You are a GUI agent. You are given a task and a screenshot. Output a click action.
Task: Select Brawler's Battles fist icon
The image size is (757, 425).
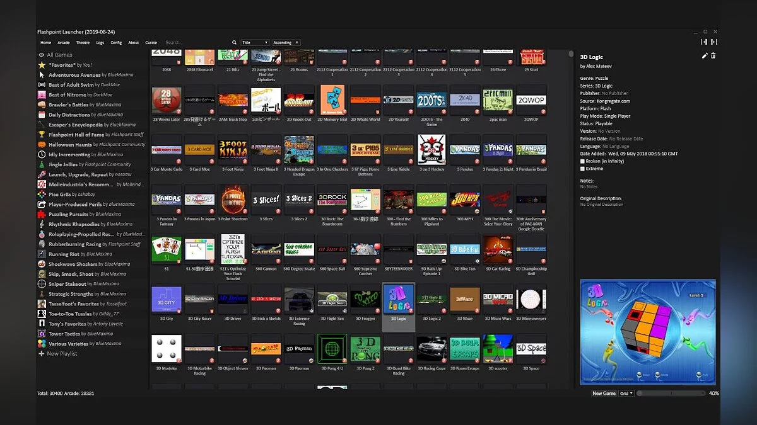click(42, 105)
